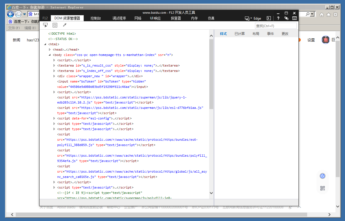The height and width of the screenshot is (221, 345).
Task: Switch to the 已计算 pane tab
Action: (240, 34)
